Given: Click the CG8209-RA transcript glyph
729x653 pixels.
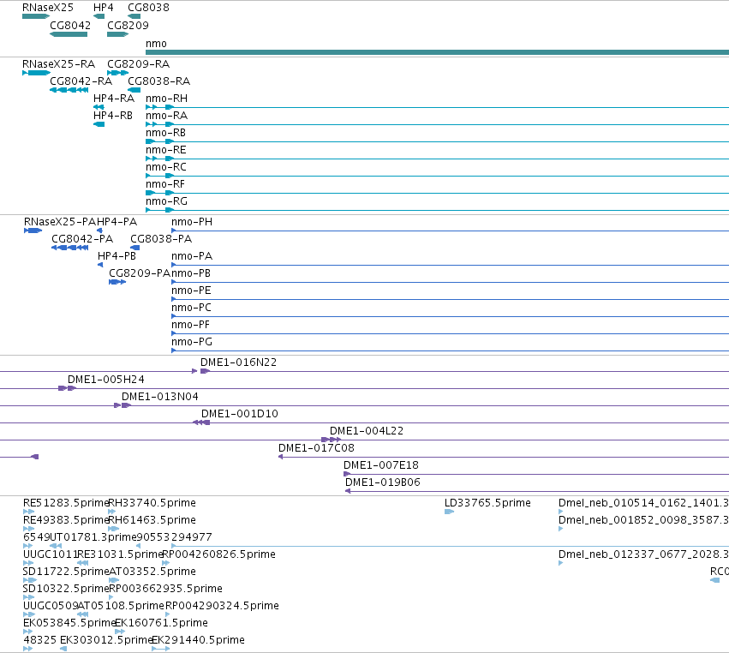Looking at the screenshot, I should coord(117,73).
